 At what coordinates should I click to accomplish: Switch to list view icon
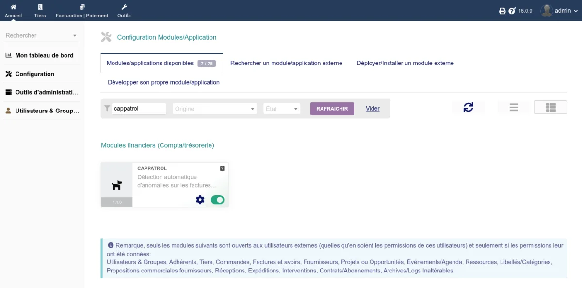(514, 107)
